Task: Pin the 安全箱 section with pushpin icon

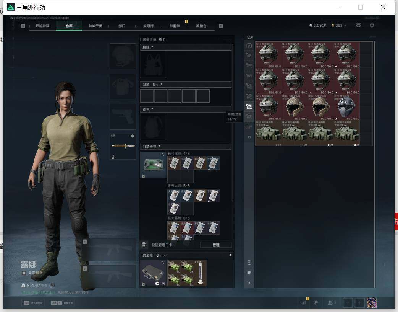Action: tap(230, 255)
